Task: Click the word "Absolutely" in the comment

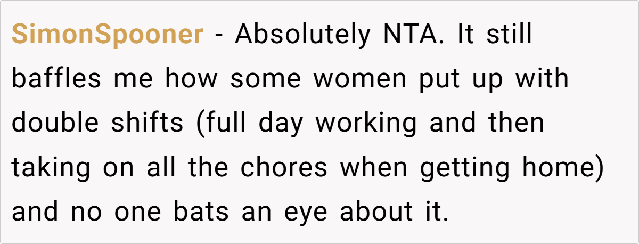Action: click(x=302, y=35)
